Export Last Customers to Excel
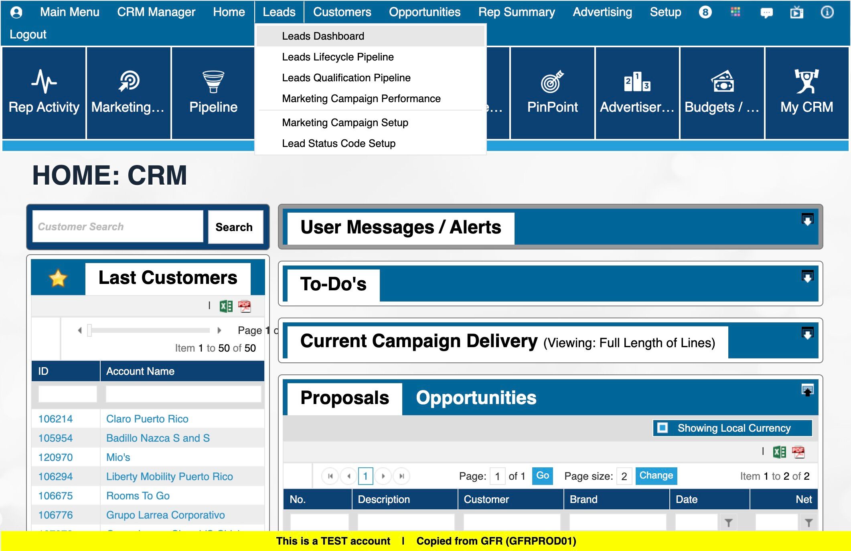851x551 pixels. tap(226, 306)
